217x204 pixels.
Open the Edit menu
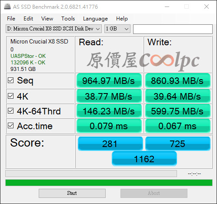coord(28,19)
